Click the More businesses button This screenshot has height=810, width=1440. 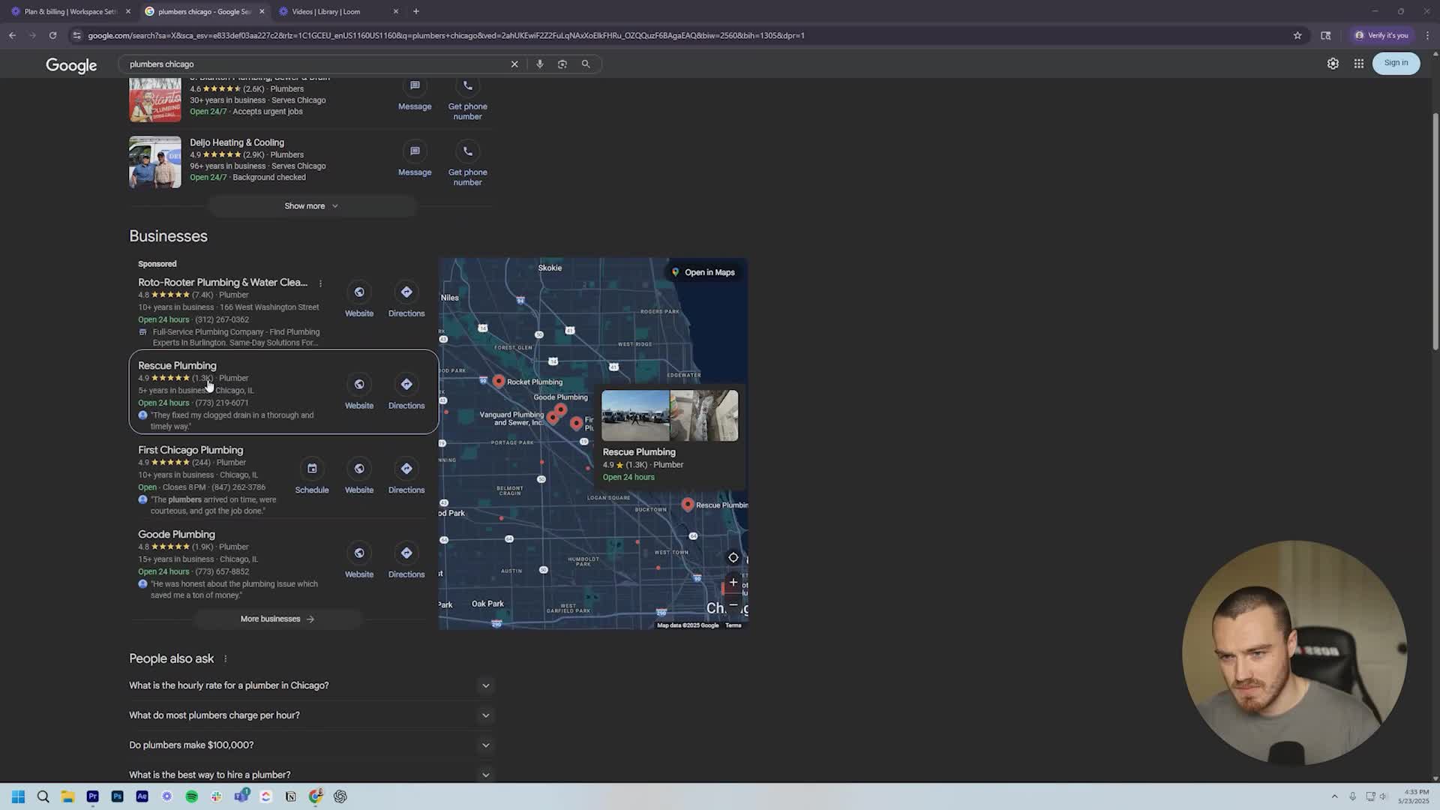click(277, 619)
